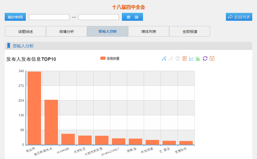This screenshot has width=257, height=159.
Task: Save chart as image icon
Action: [212, 58]
